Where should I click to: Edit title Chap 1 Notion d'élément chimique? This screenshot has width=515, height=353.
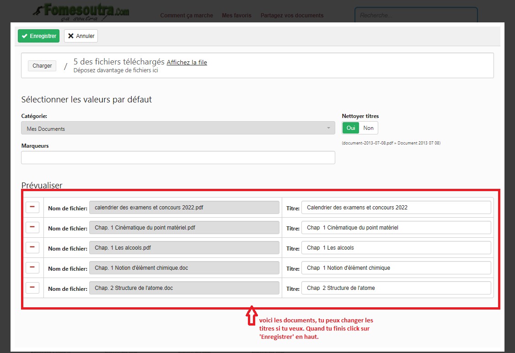pos(396,268)
